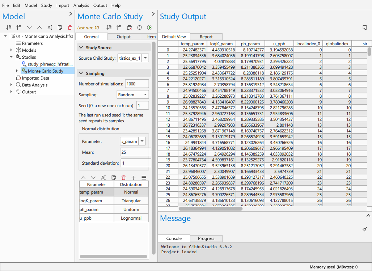
Task: Collapse the project file tree node
Action: pos(5,36)
